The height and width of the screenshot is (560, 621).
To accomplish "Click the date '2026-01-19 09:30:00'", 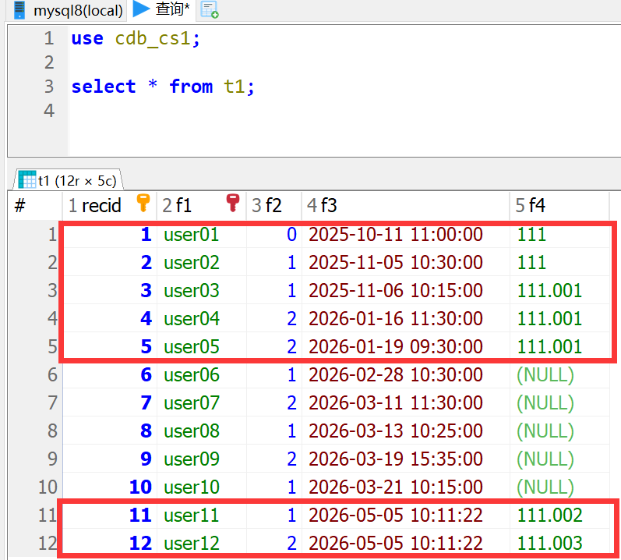I will click(x=396, y=347).
